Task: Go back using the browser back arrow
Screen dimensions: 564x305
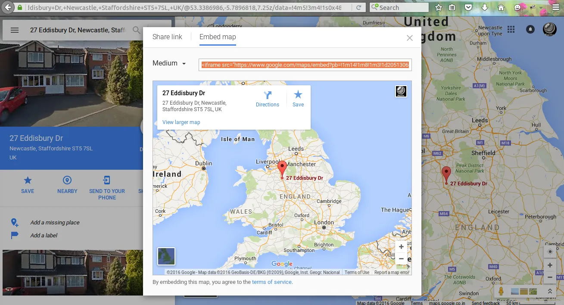Action: tap(7, 7)
